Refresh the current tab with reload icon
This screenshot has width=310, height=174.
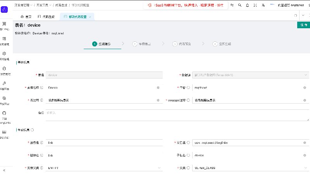296,15
